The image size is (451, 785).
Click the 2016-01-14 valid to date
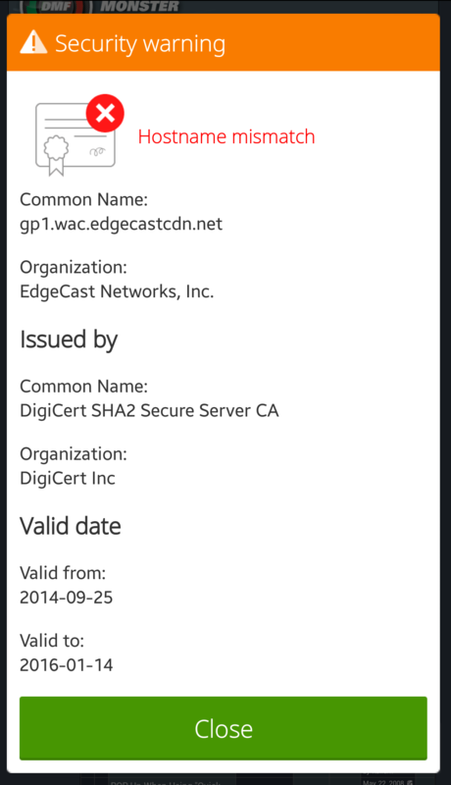(66, 665)
